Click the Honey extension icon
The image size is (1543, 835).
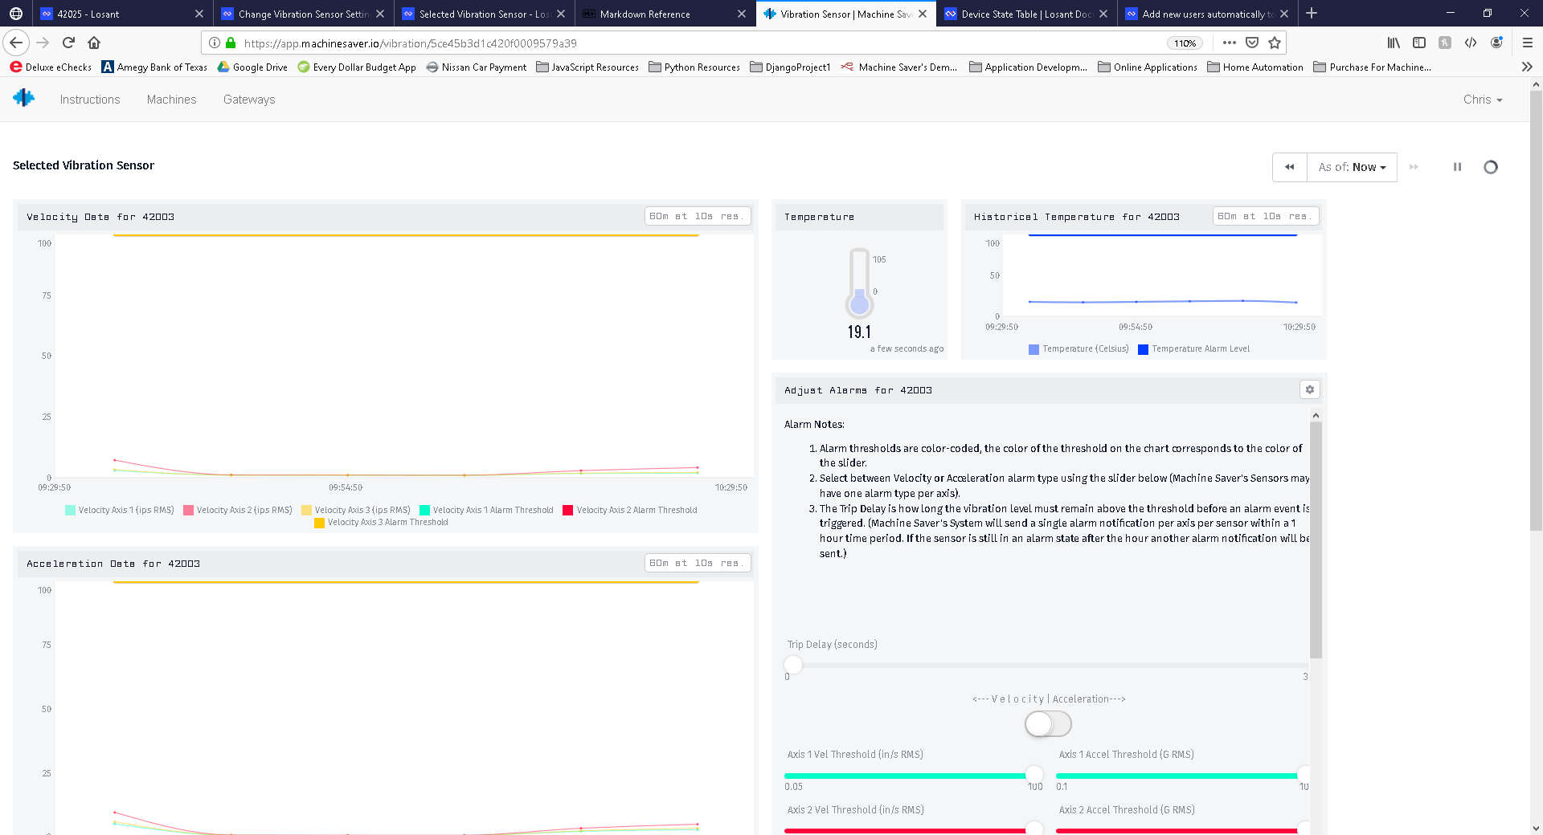1445,43
